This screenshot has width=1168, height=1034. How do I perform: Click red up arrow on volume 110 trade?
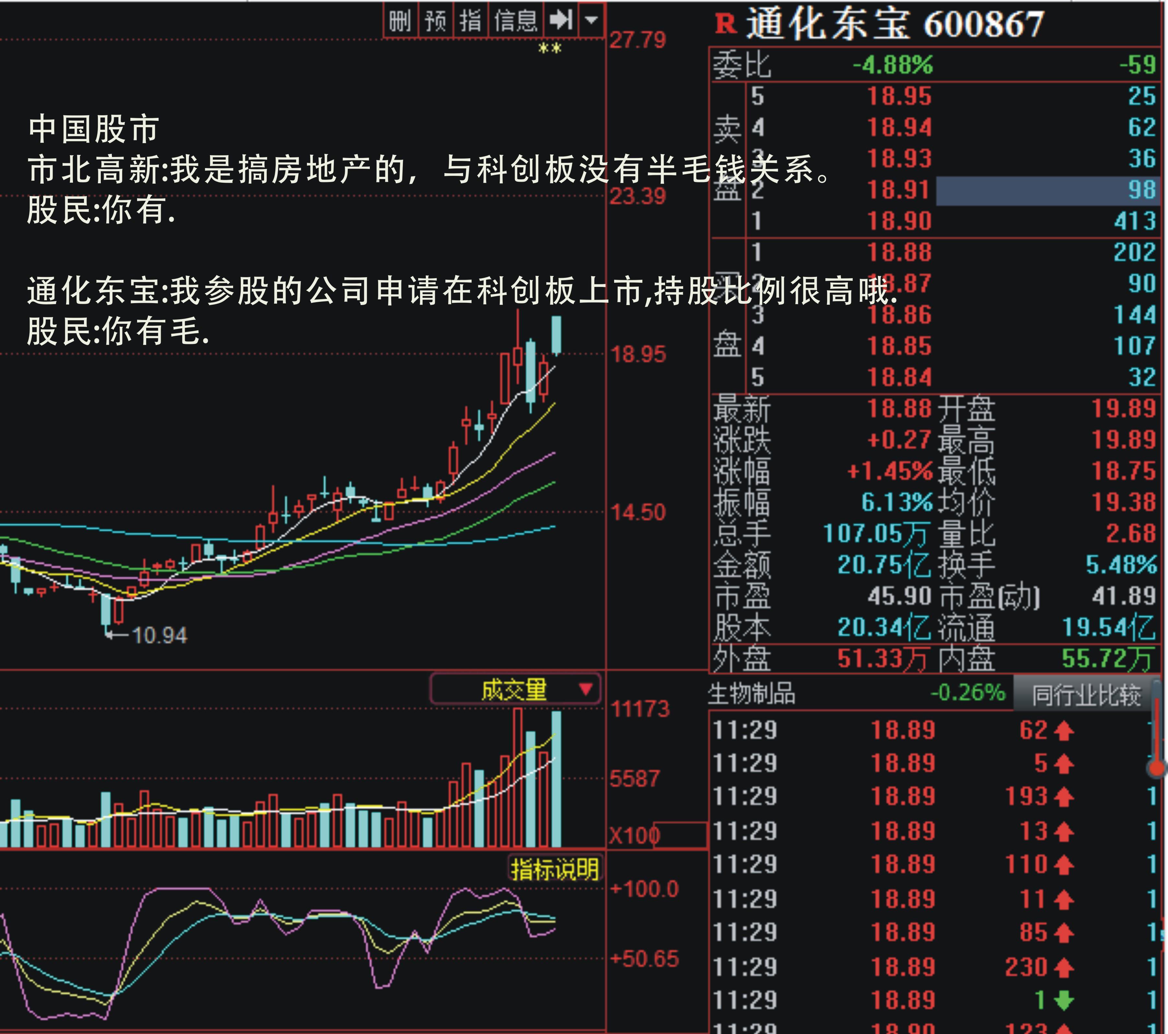click(x=1063, y=865)
